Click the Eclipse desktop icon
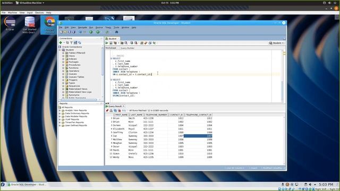 (x=10, y=24)
